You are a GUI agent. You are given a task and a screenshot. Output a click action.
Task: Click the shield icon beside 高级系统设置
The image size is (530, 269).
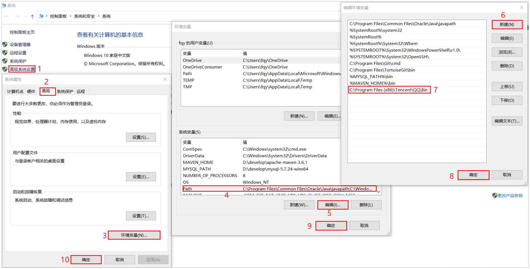click(x=5, y=69)
